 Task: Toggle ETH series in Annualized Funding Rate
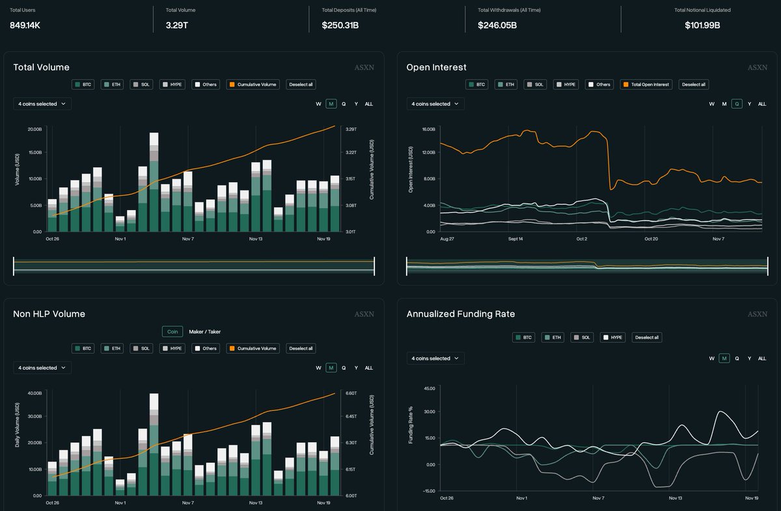[553, 337]
